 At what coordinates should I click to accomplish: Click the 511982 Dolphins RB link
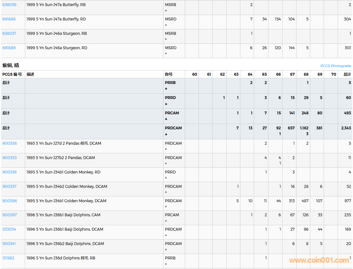point(8,258)
